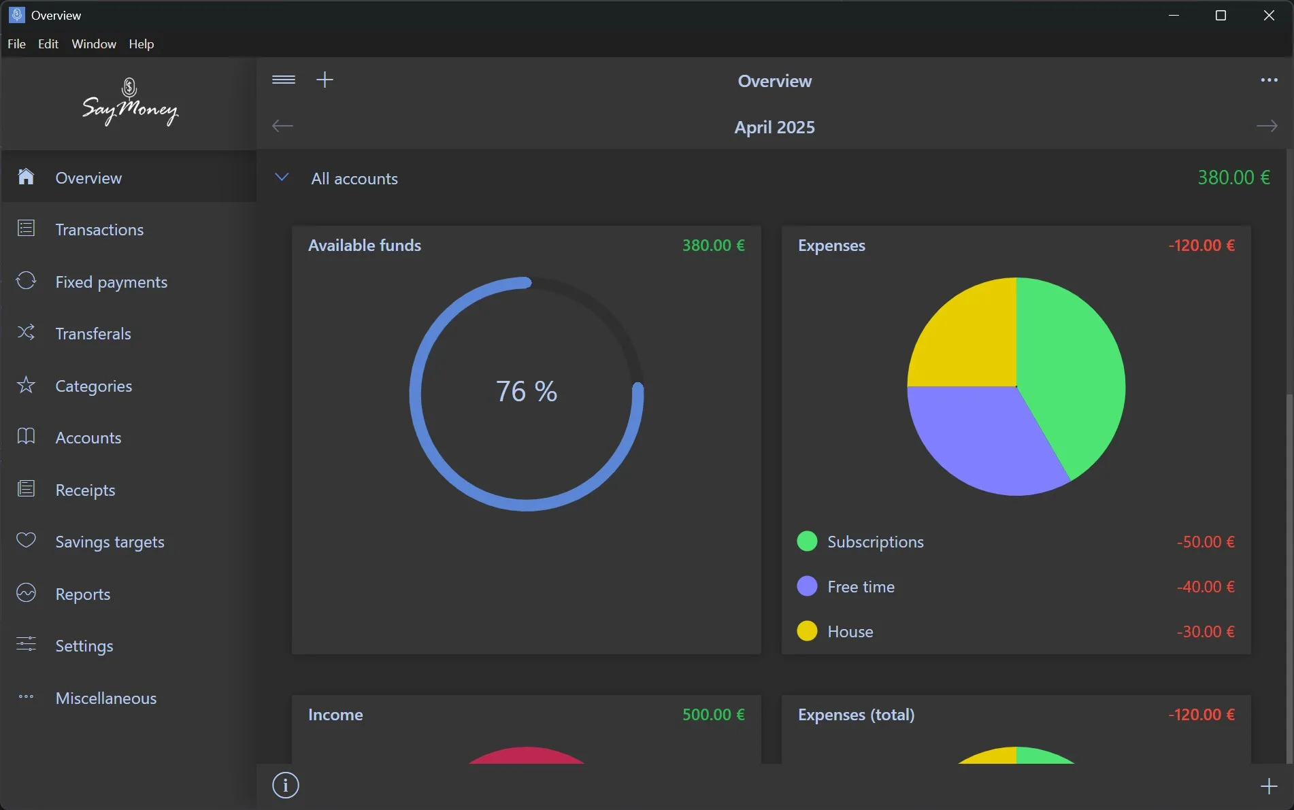Click the Categories star icon
Screen dimensions: 1294x810
26,385
